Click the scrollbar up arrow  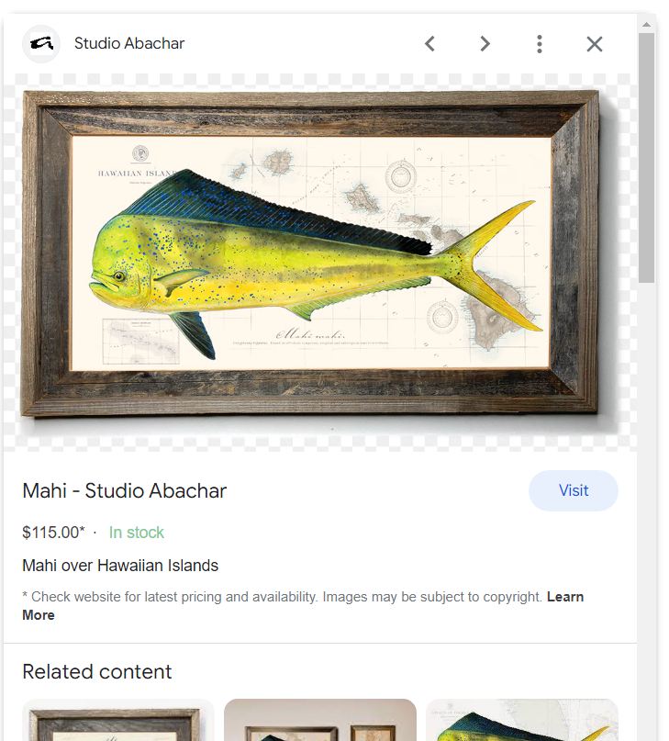tap(646, 24)
